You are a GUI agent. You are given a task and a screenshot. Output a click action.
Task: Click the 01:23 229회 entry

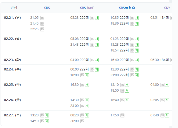pyautogui.click(x=119, y=39)
